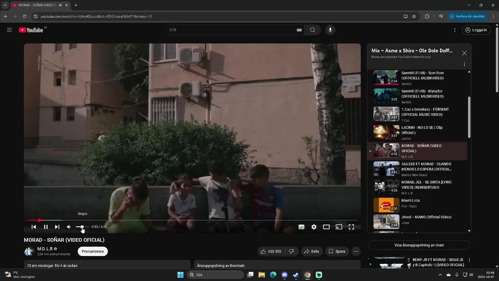Viewport: 499px width, 281px height.
Task: Cast video to TV
Action: tap(339, 227)
